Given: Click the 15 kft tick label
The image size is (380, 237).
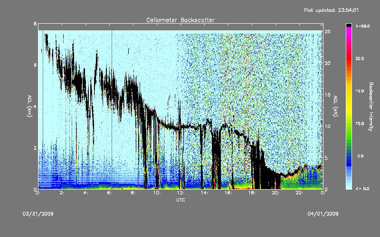Looking at the screenshot, I should (x=327, y=95).
